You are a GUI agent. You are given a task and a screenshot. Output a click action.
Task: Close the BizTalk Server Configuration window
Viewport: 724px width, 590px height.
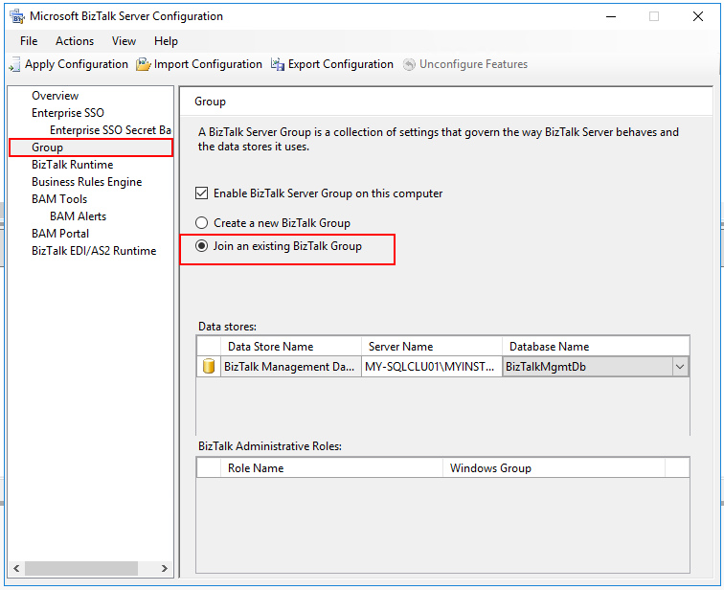pos(698,16)
